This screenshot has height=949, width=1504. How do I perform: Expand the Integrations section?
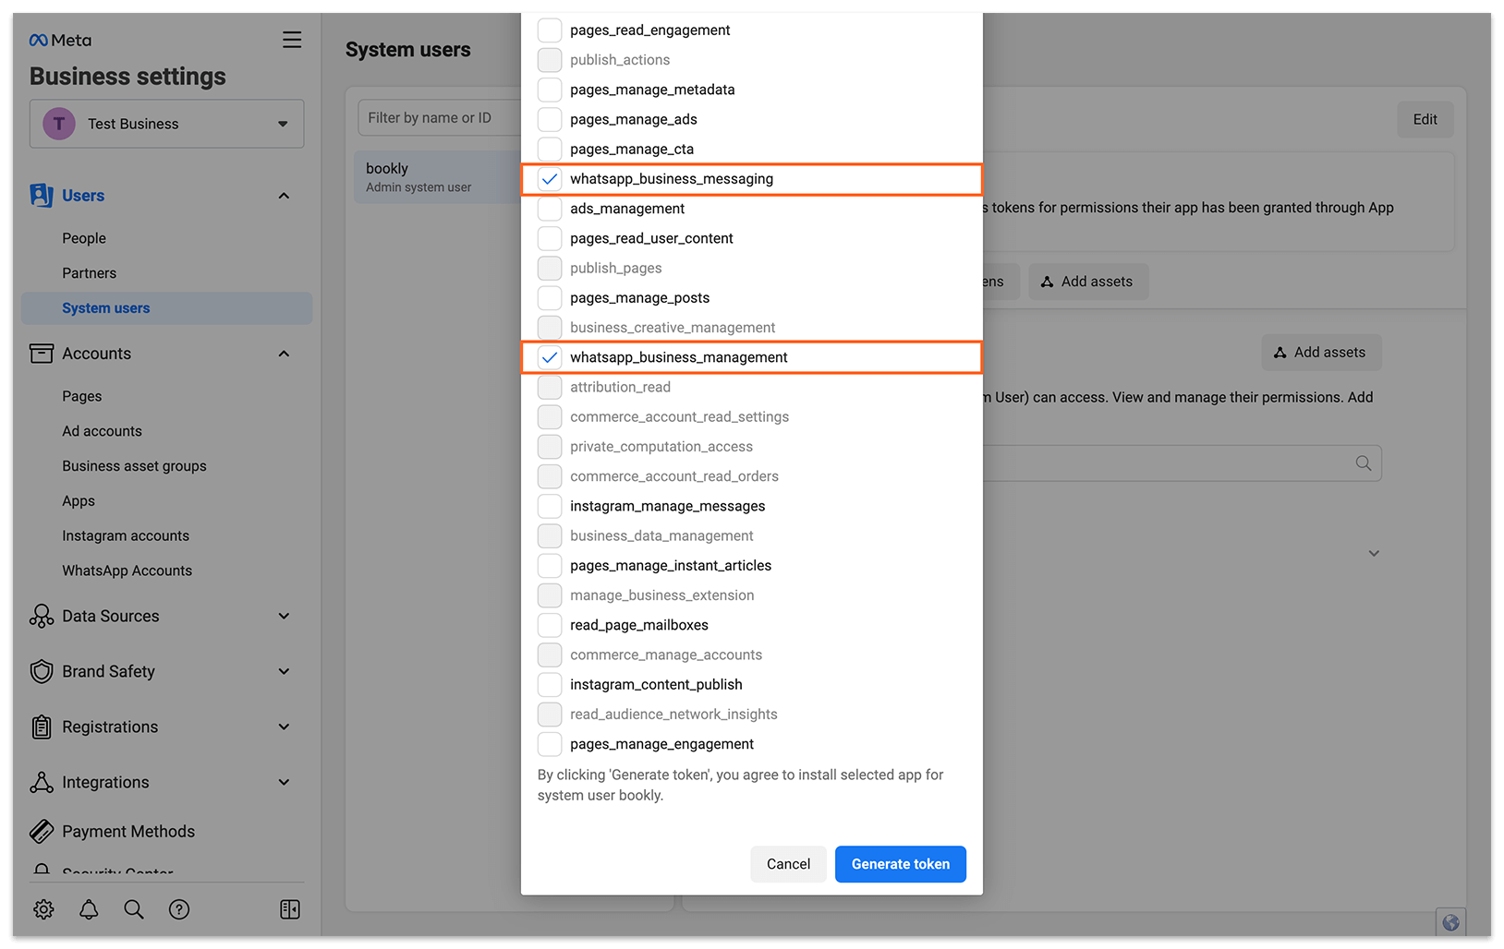coord(284,782)
